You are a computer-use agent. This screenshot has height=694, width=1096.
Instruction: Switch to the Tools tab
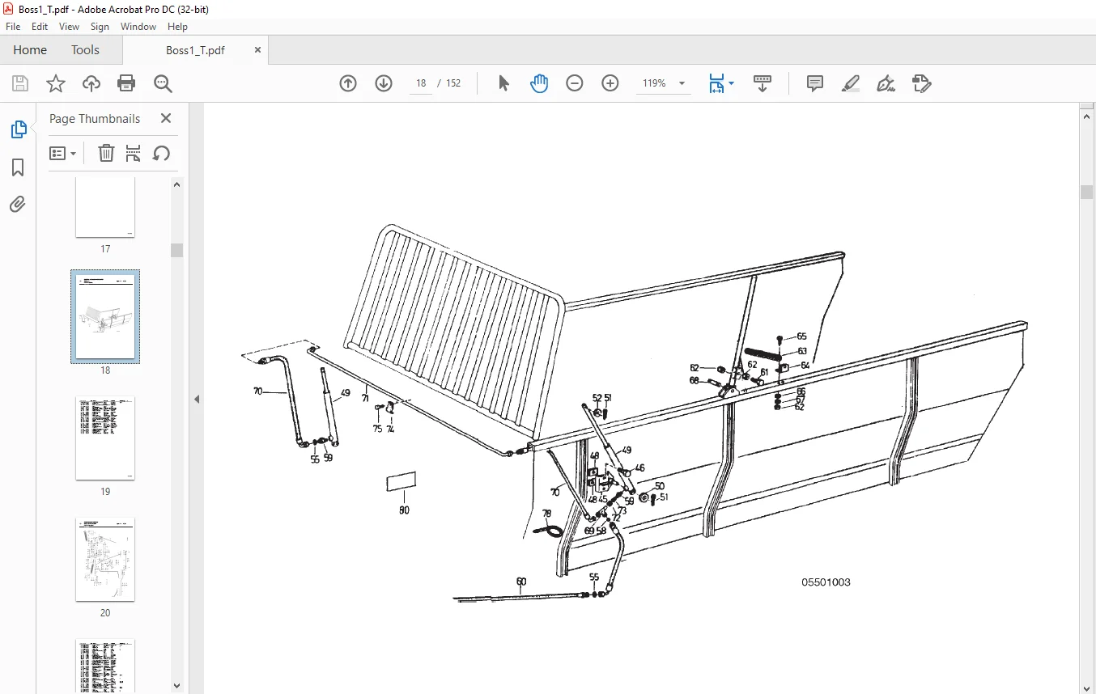pyautogui.click(x=85, y=49)
